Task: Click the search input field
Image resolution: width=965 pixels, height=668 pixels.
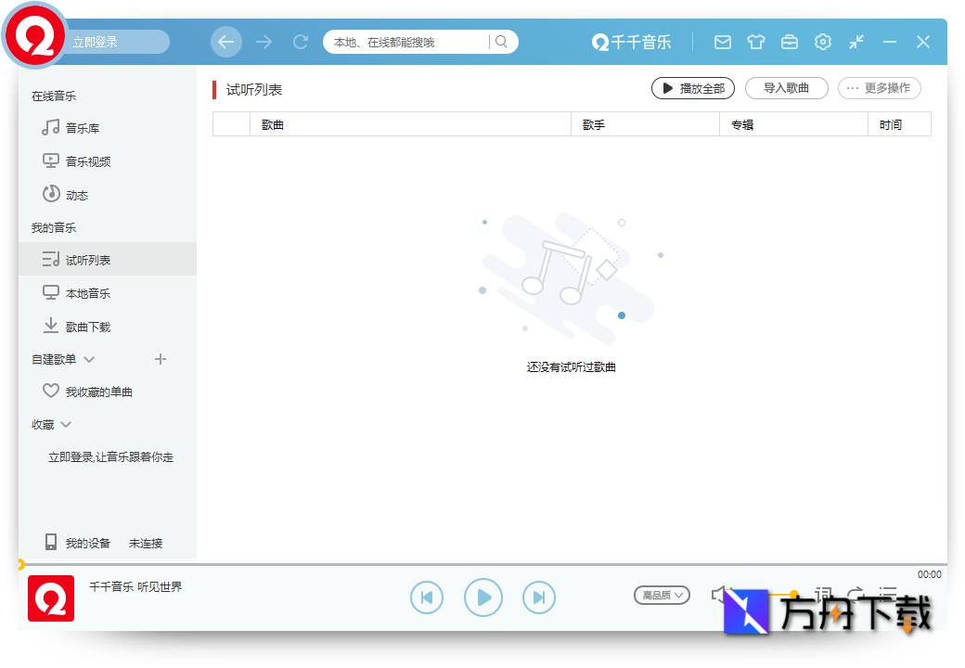Action: pos(408,41)
